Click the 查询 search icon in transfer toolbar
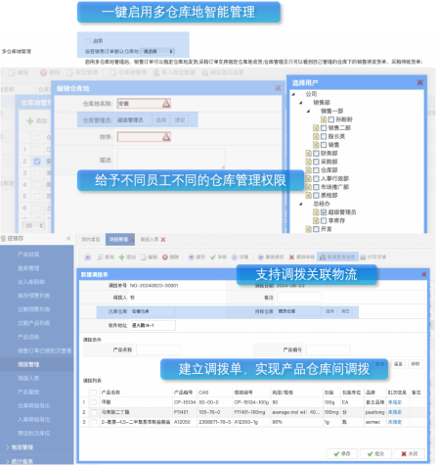 point(100,257)
